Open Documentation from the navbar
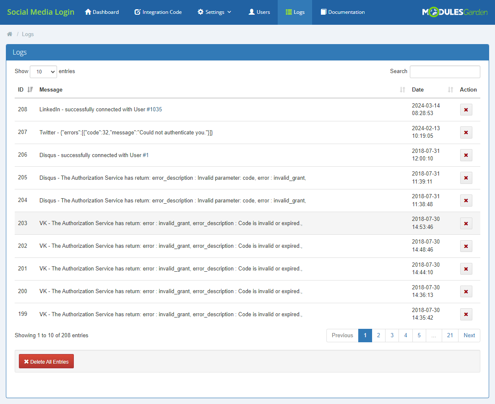 point(343,12)
